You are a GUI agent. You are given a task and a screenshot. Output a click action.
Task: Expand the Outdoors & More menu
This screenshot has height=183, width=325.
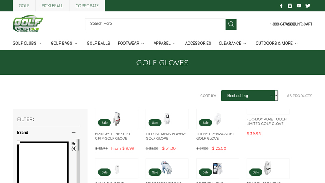tap(277, 44)
